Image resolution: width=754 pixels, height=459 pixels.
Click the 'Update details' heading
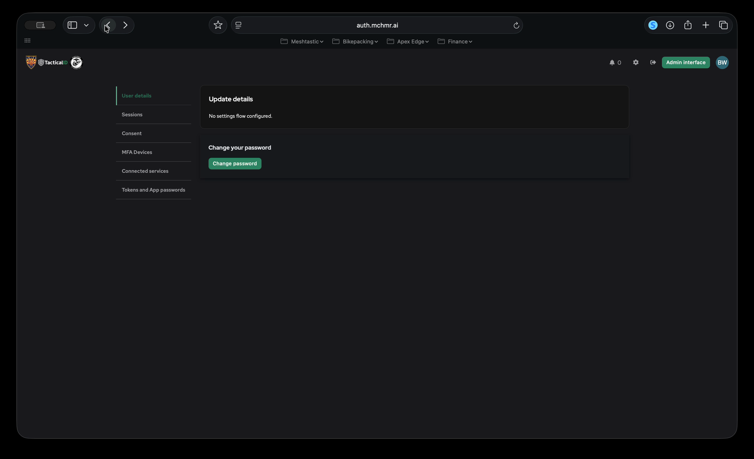(231, 99)
